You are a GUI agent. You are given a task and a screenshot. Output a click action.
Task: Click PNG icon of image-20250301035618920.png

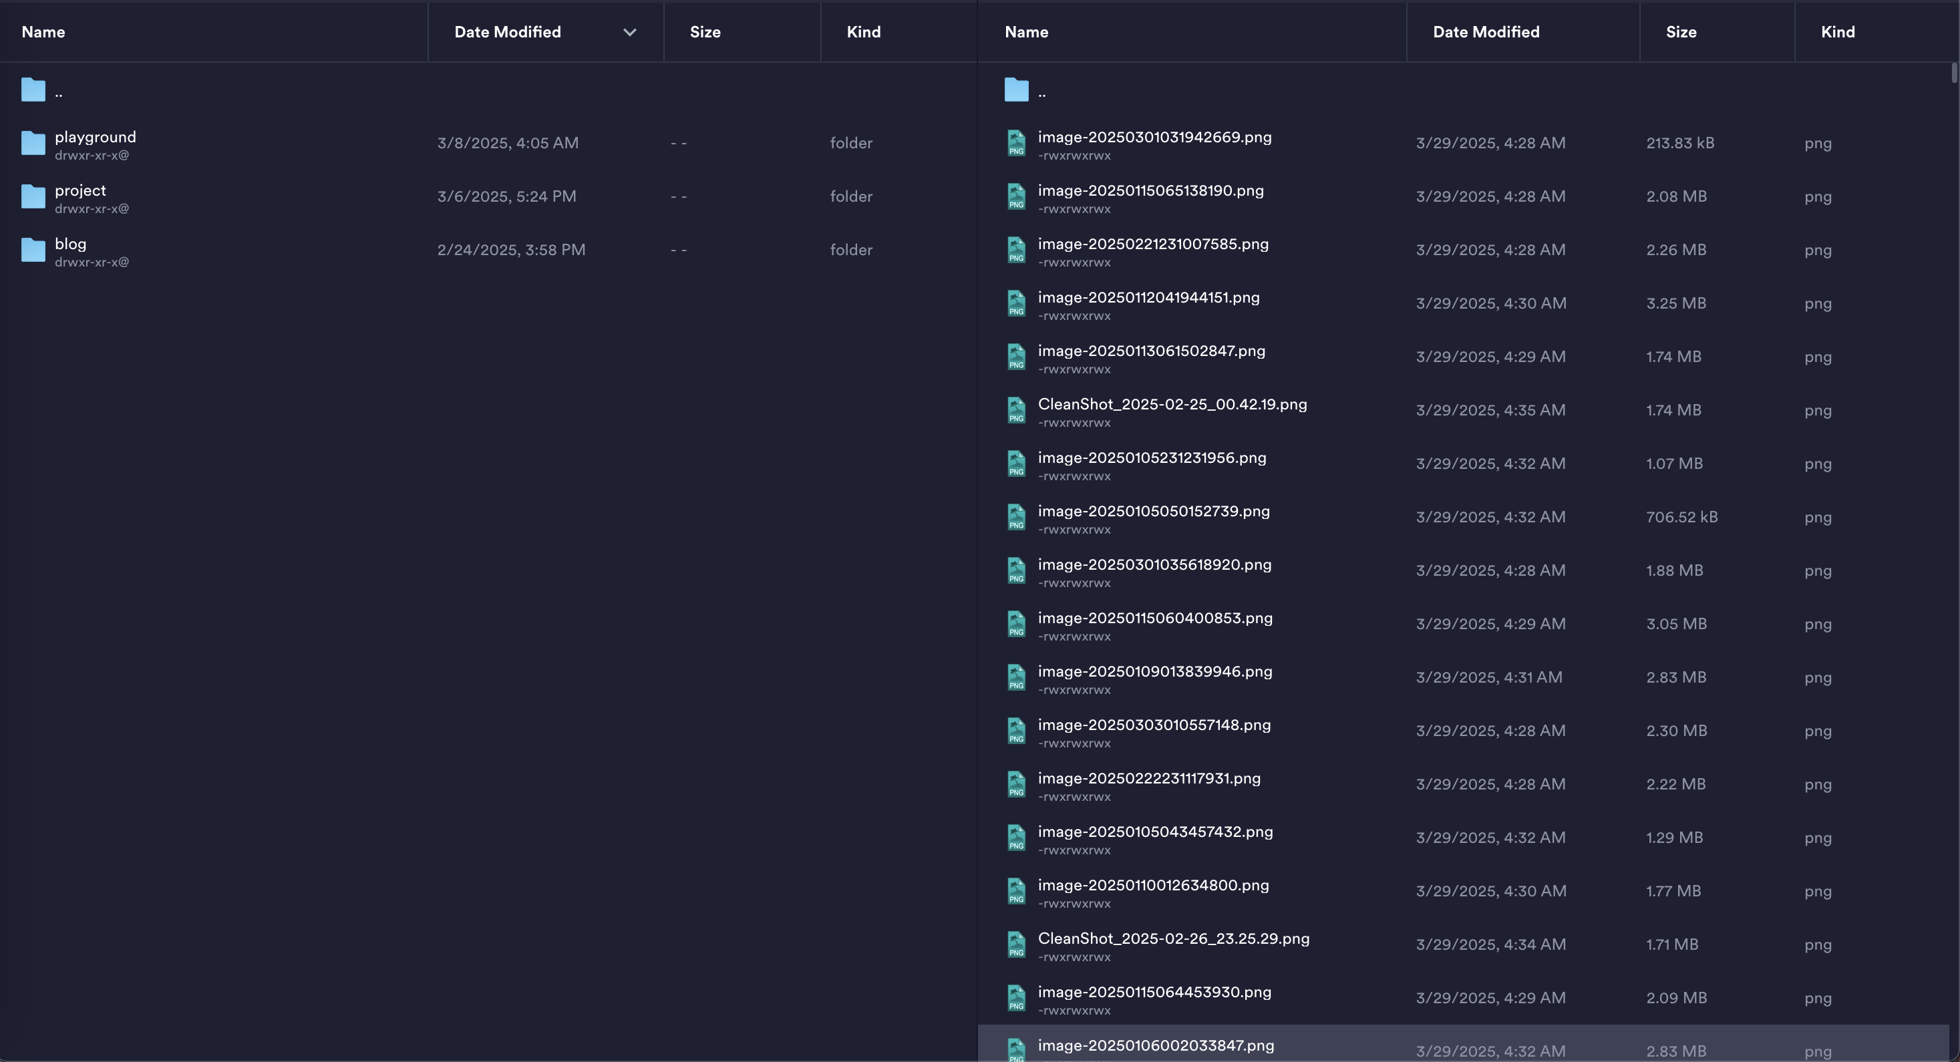click(1017, 570)
